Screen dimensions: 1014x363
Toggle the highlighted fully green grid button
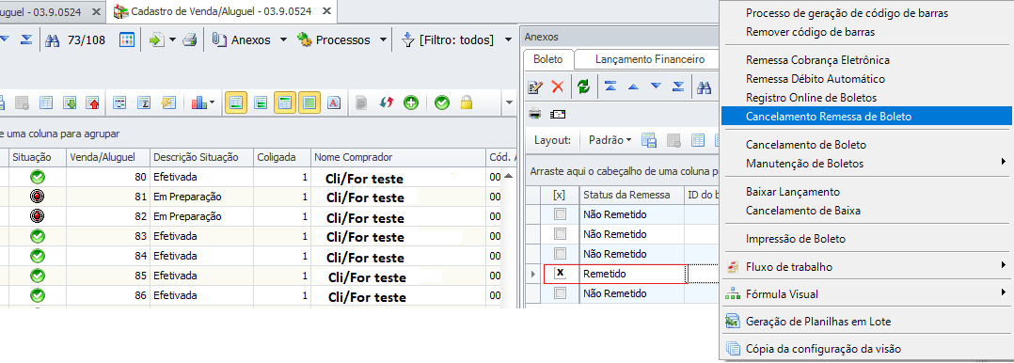coord(309,103)
